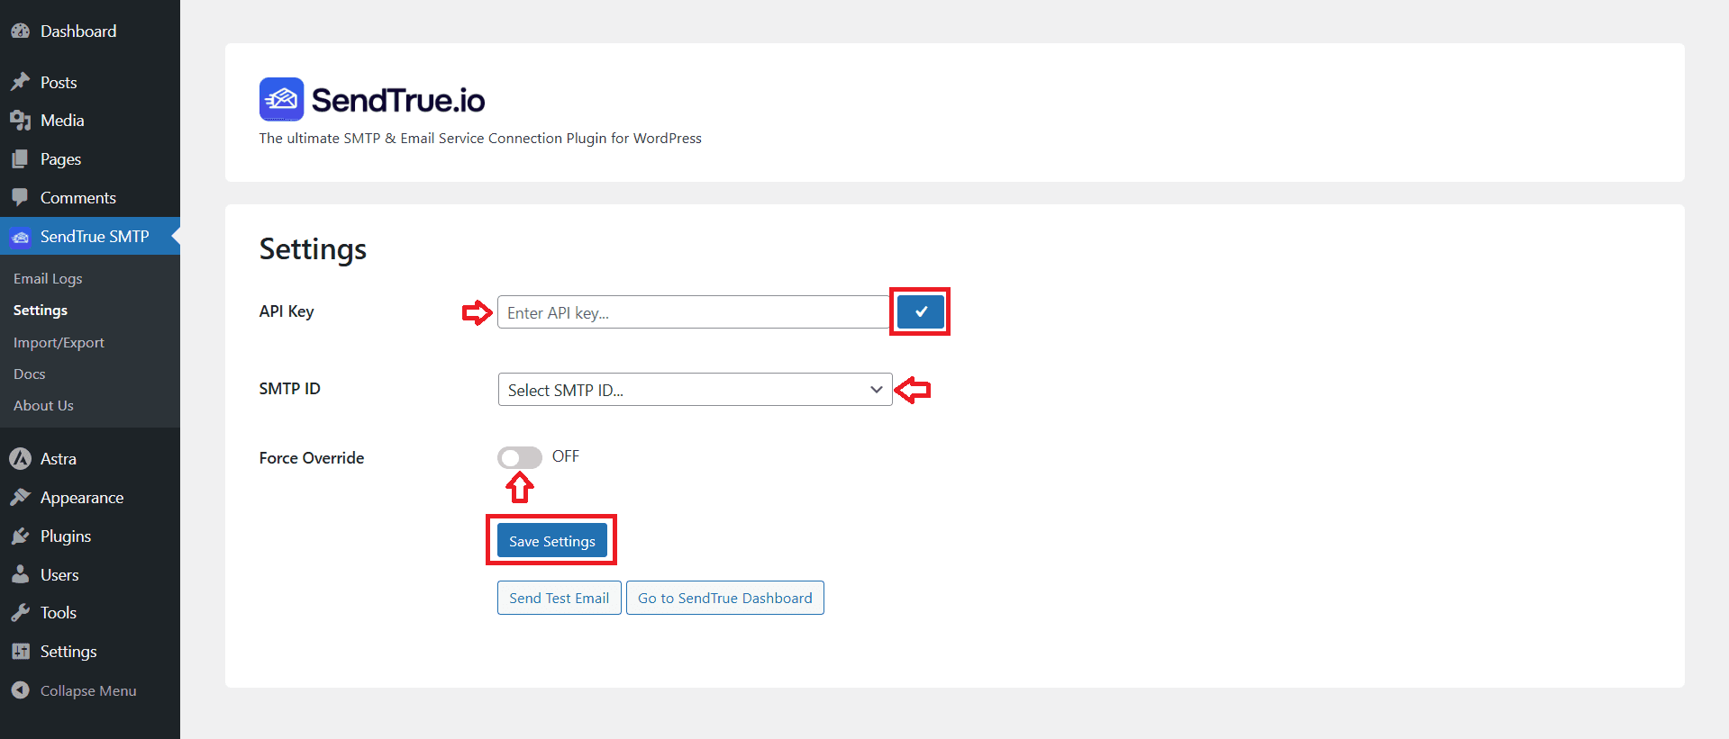The width and height of the screenshot is (1729, 739).
Task: Toggle the Force Override switch
Action: coord(520,457)
